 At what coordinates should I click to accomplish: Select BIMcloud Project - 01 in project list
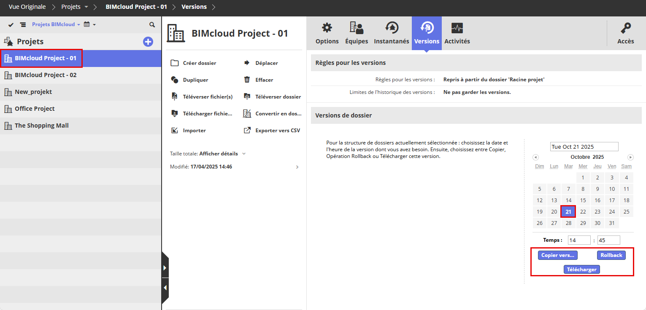[81, 59]
